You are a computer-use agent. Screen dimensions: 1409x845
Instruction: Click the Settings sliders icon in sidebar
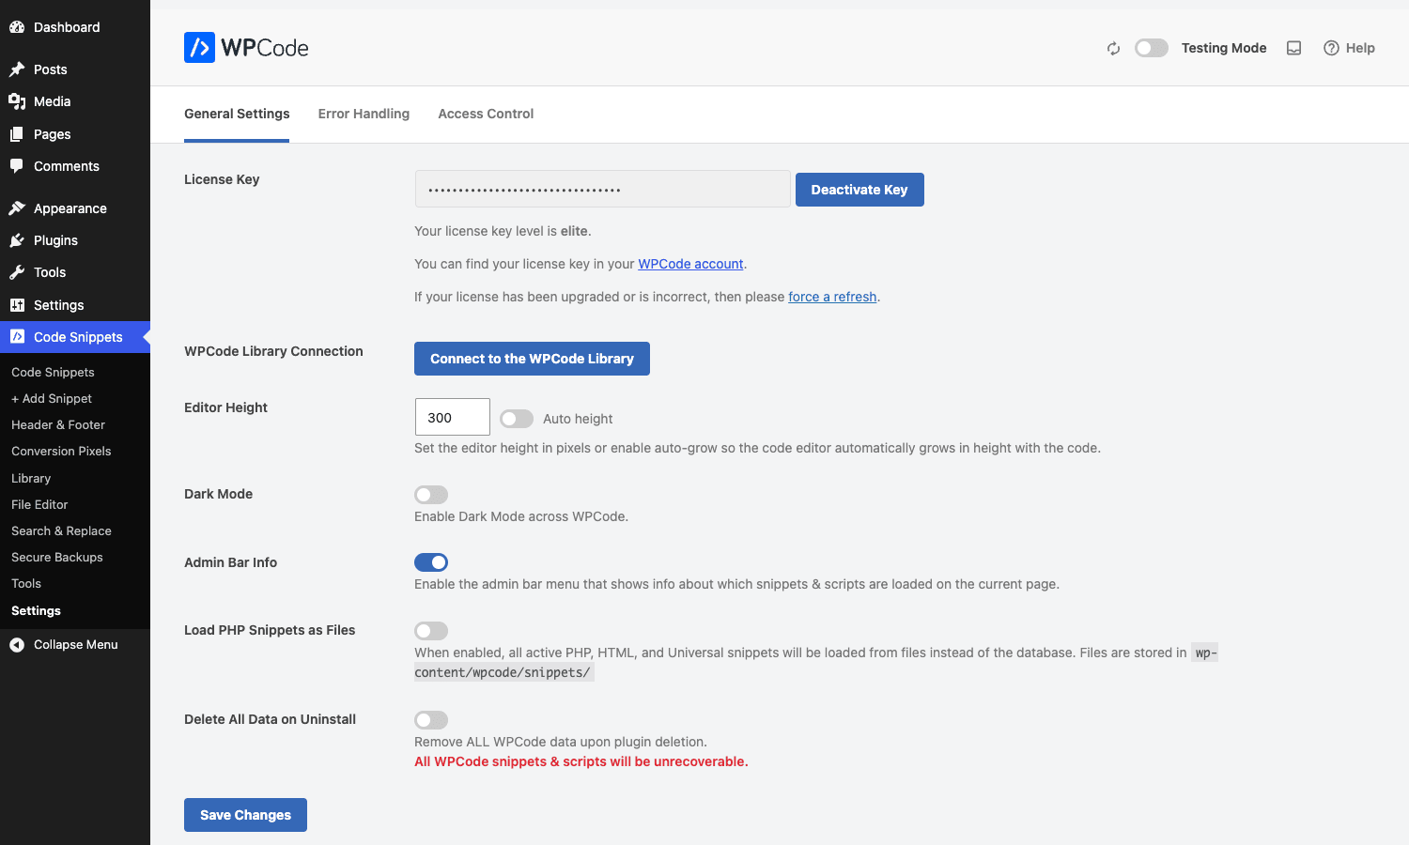tap(17, 305)
